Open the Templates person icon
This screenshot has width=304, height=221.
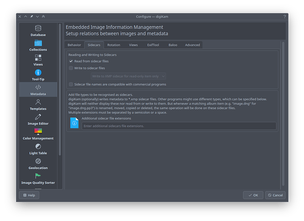(38, 102)
